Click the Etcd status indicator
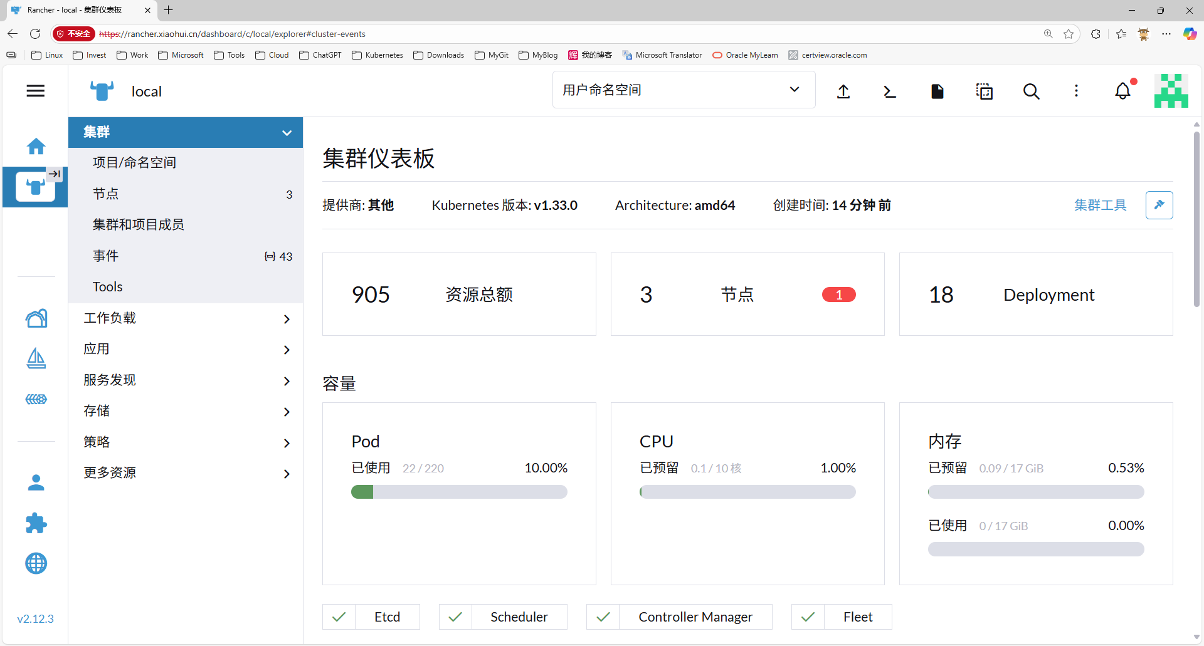1204x646 pixels. click(x=371, y=617)
